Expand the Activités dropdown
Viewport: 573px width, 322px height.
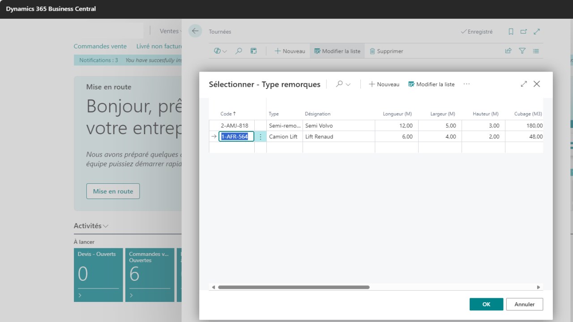pos(91,226)
